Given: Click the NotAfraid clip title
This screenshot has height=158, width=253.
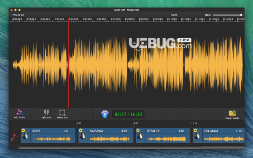Looking at the screenshot, I should [96, 131].
